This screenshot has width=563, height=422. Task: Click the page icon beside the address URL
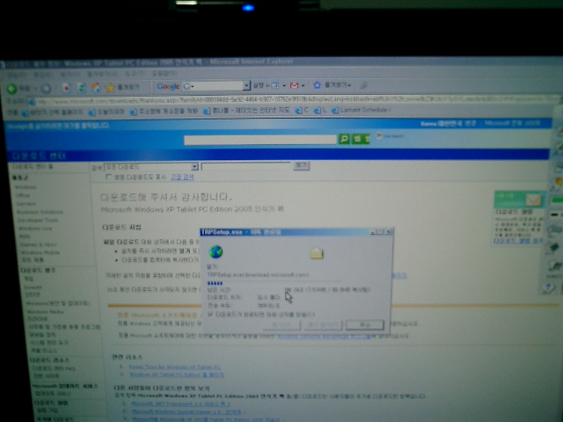click(x=32, y=102)
